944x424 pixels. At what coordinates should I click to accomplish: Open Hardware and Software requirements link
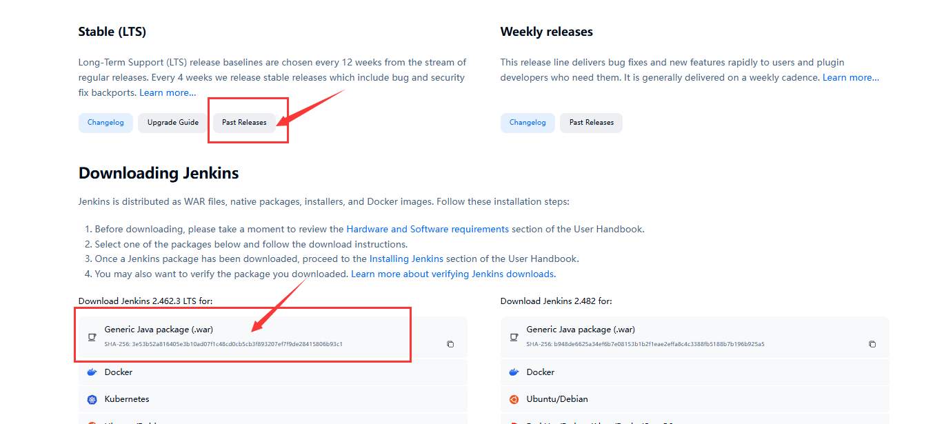(x=428, y=229)
